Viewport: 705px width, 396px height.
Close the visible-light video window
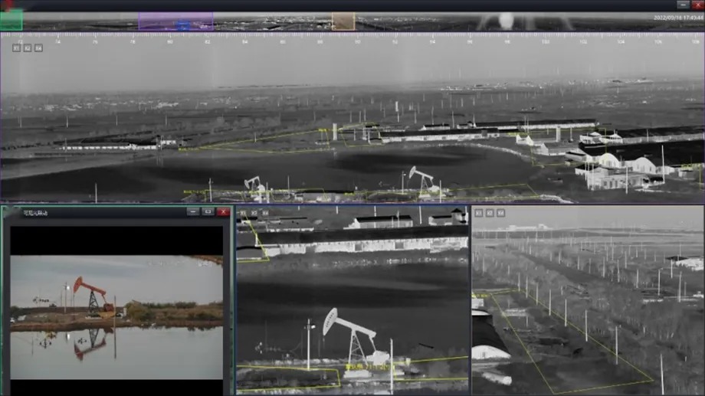(x=223, y=211)
